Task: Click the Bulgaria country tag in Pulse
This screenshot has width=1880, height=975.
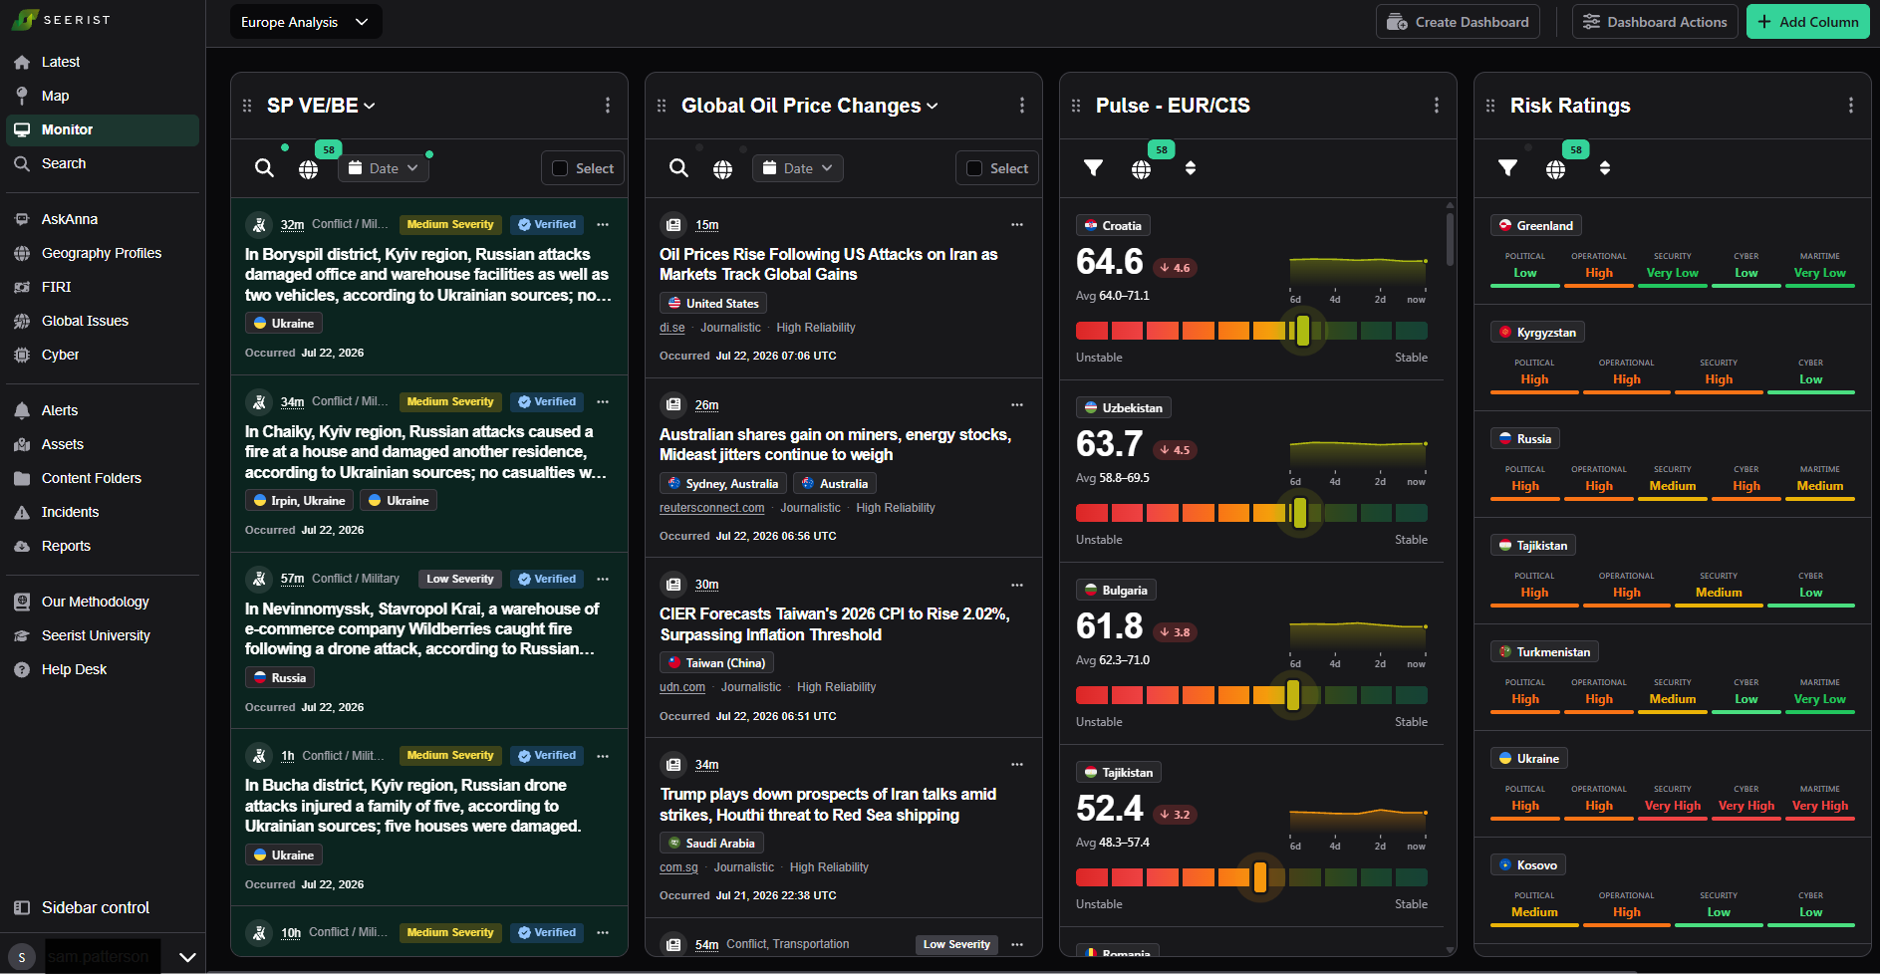Action: coord(1116,591)
